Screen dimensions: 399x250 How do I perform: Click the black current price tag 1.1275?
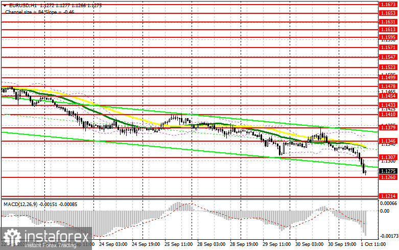pyautogui.click(x=388, y=171)
